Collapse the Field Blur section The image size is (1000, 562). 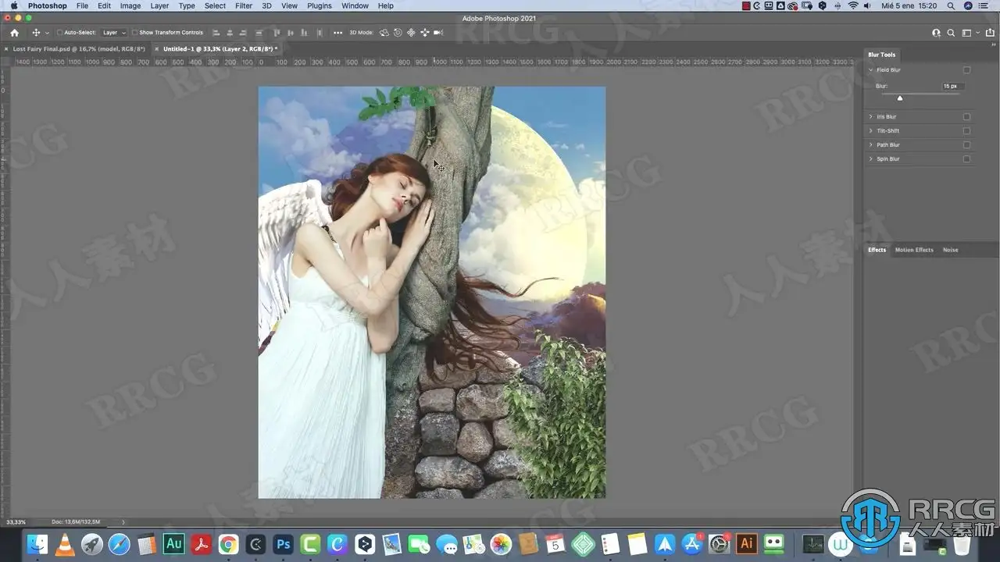(x=871, y=70)
